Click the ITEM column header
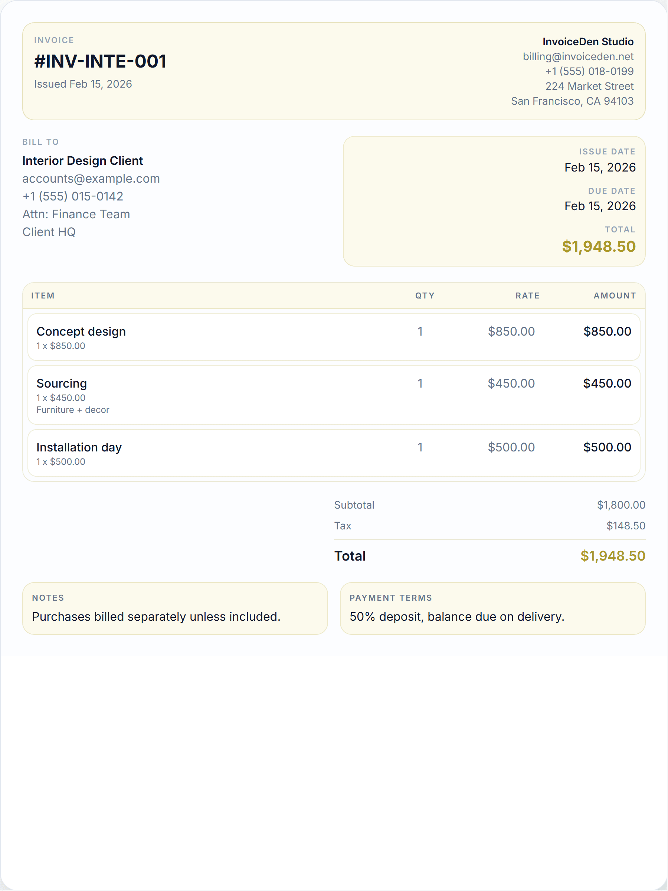The image size is (668, 891). [43, 296]
